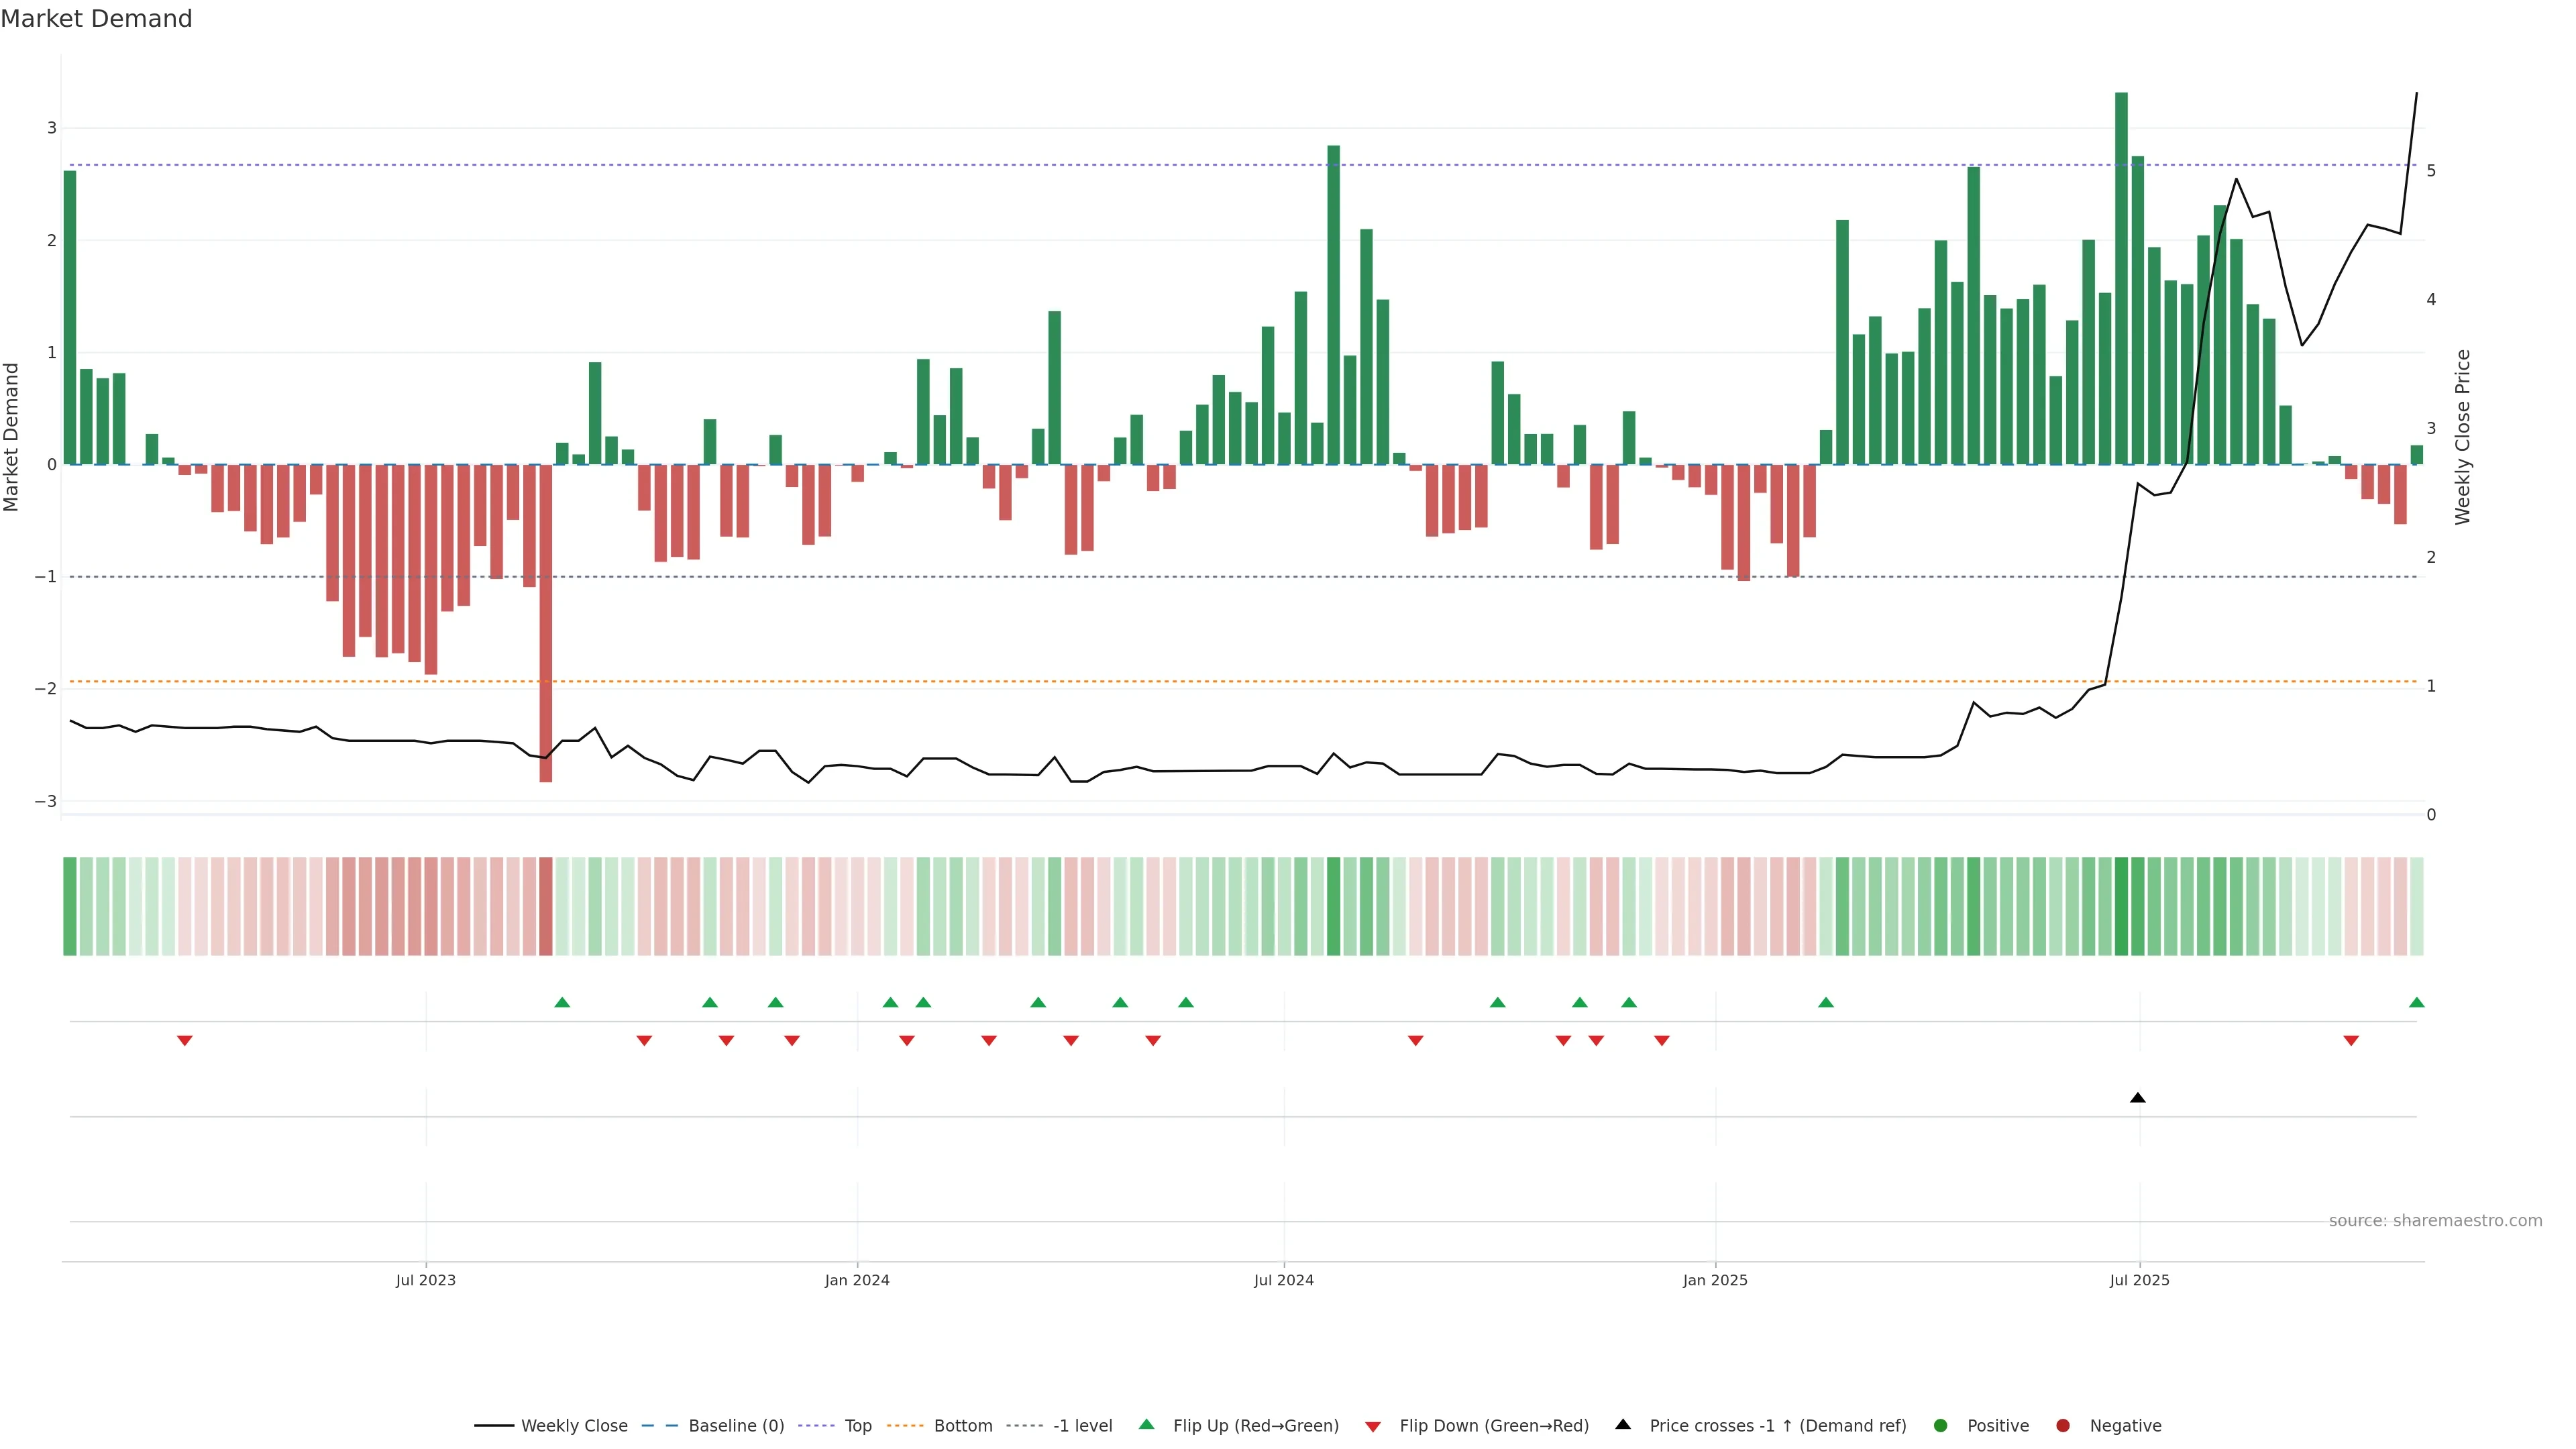
Task: Click the red Negative legend dot
Action: [2063, 1425]
